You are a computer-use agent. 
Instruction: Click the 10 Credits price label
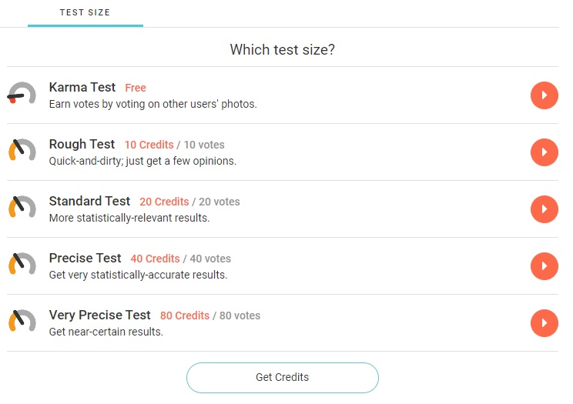(149, 145)
